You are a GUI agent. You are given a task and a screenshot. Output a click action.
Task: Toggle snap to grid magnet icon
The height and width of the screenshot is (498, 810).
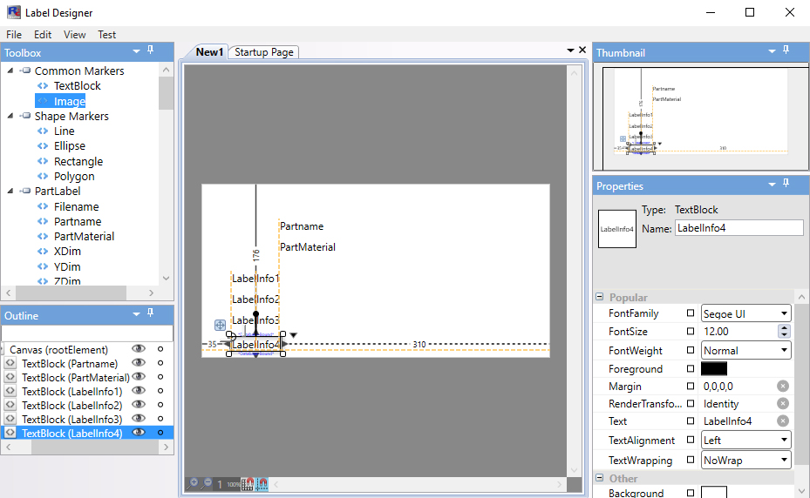click(x=248, y=483)
